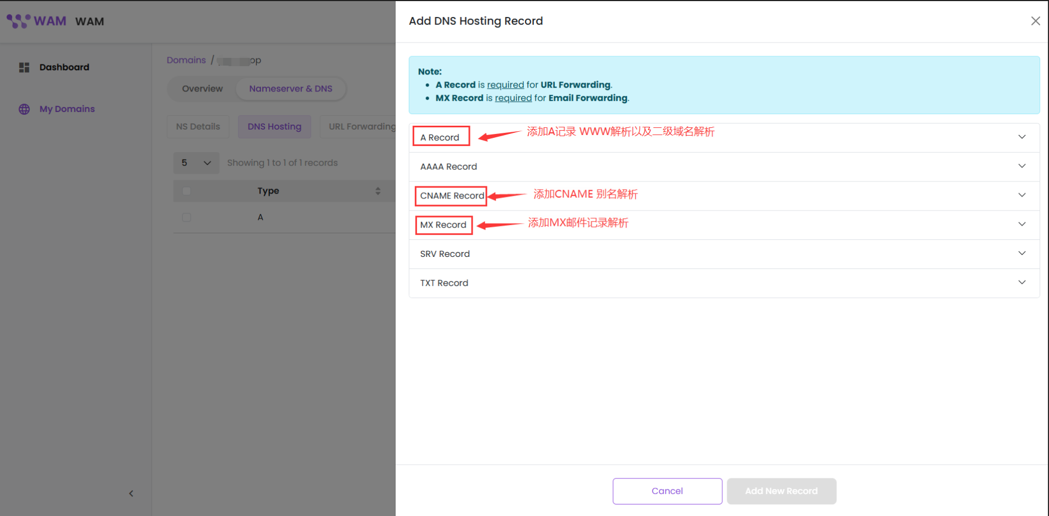Click the Dashboard grid icon
This screenshot has height=516, width=1049.
click(x=24, y=67)
